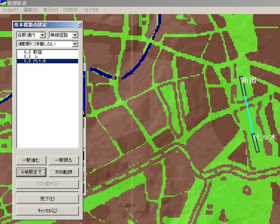
Task: Open the 表示(V) menu
Action: pyautogui.click(x=50, y=10)
